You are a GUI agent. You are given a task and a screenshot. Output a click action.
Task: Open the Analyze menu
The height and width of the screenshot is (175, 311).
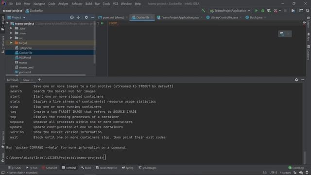pos(63,3)
